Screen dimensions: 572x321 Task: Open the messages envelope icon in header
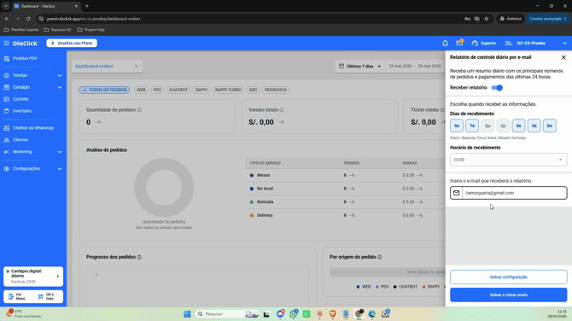click(459, 43)
